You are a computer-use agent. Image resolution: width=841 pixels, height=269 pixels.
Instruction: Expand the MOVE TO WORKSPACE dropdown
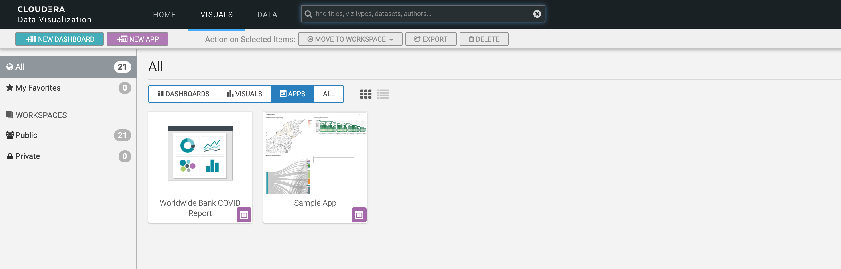point(350,39)
